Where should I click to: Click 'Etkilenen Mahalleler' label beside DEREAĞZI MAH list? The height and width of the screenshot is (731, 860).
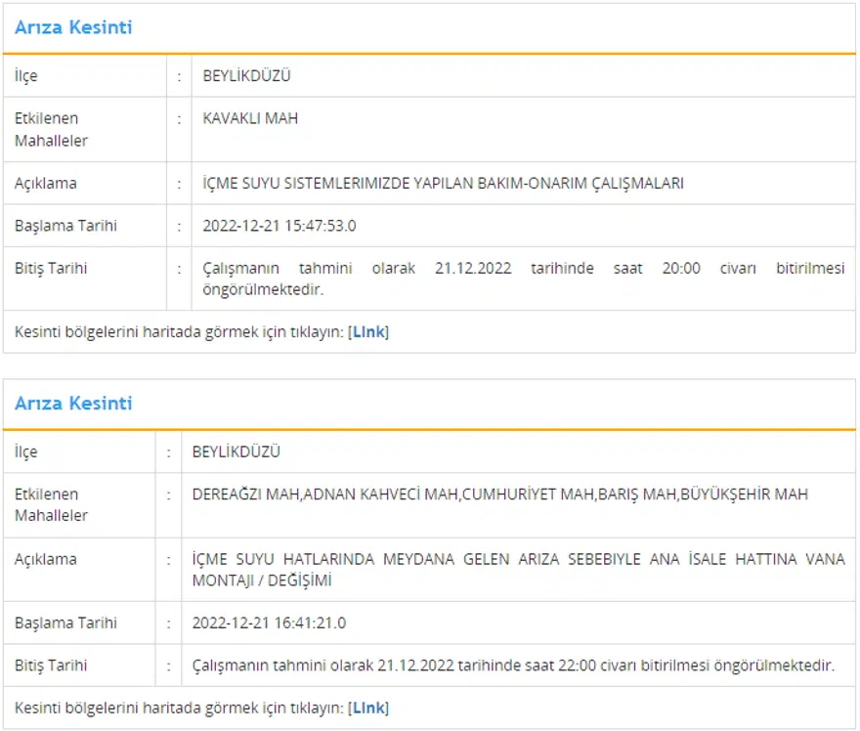[x=51, y=505]
